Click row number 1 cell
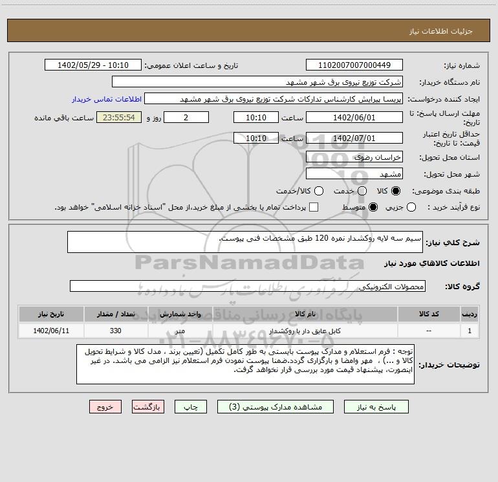This screenshot has width=498, height=482. tap(470, 331)
